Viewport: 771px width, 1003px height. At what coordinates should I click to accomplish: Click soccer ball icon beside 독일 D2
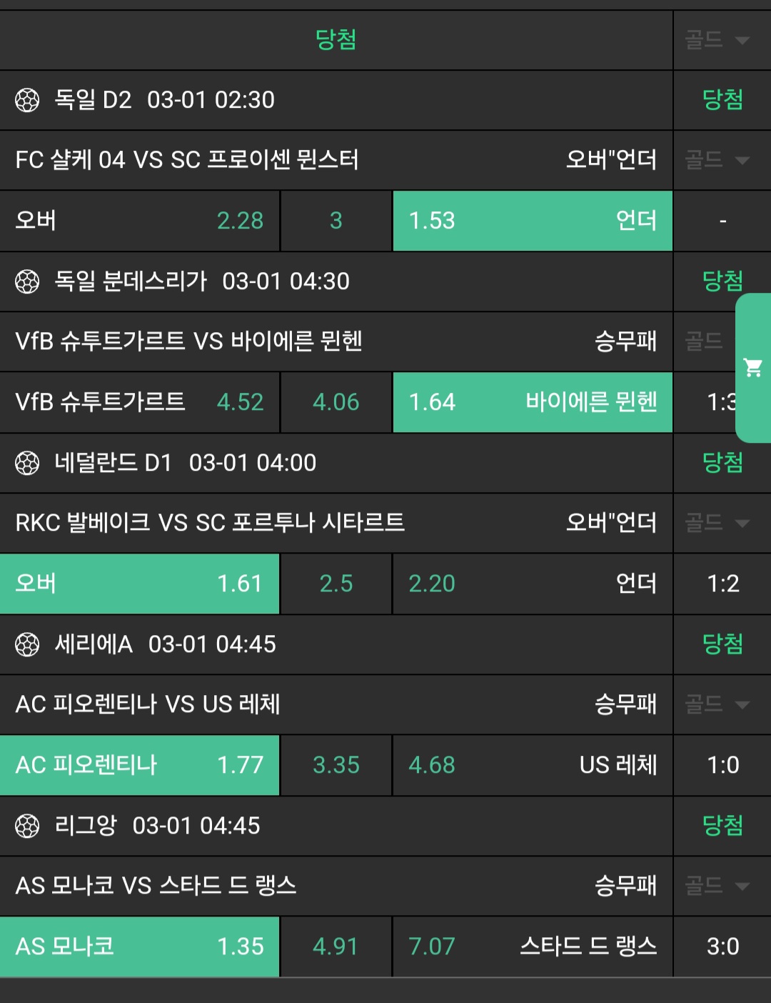pyautogui.click(x=27, y=100)
